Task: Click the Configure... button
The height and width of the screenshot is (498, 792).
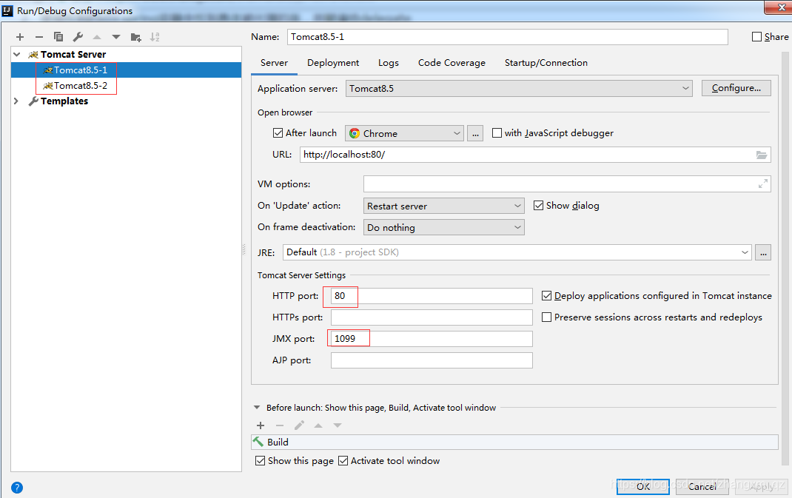Action: pos(736,88)
